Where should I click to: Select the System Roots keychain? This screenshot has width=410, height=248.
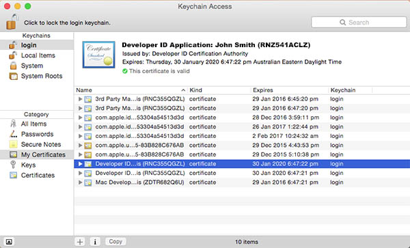coord(37,76)
